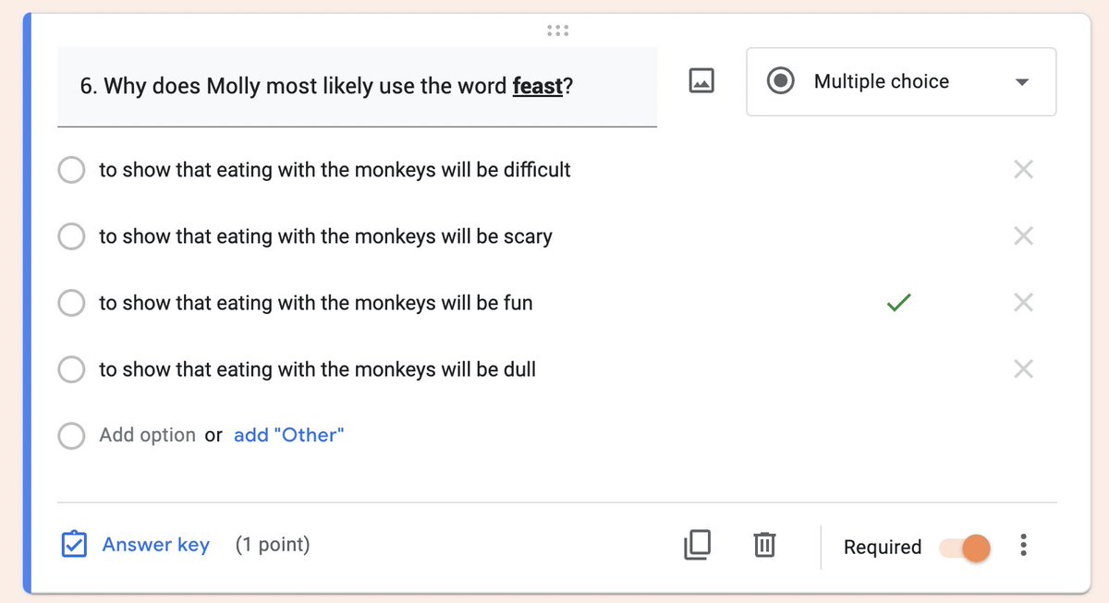Edit option text 'will be scary'
This screenshot has width=1109, height=603.
pyautogui.click(x=325, y=236)
